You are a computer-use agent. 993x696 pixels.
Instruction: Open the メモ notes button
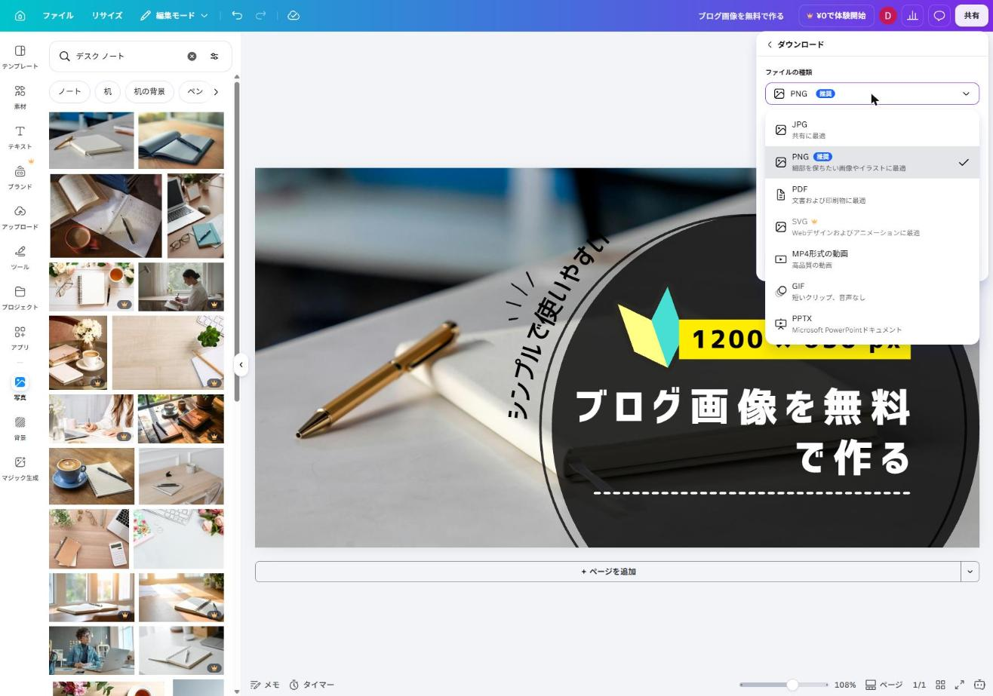265,685
